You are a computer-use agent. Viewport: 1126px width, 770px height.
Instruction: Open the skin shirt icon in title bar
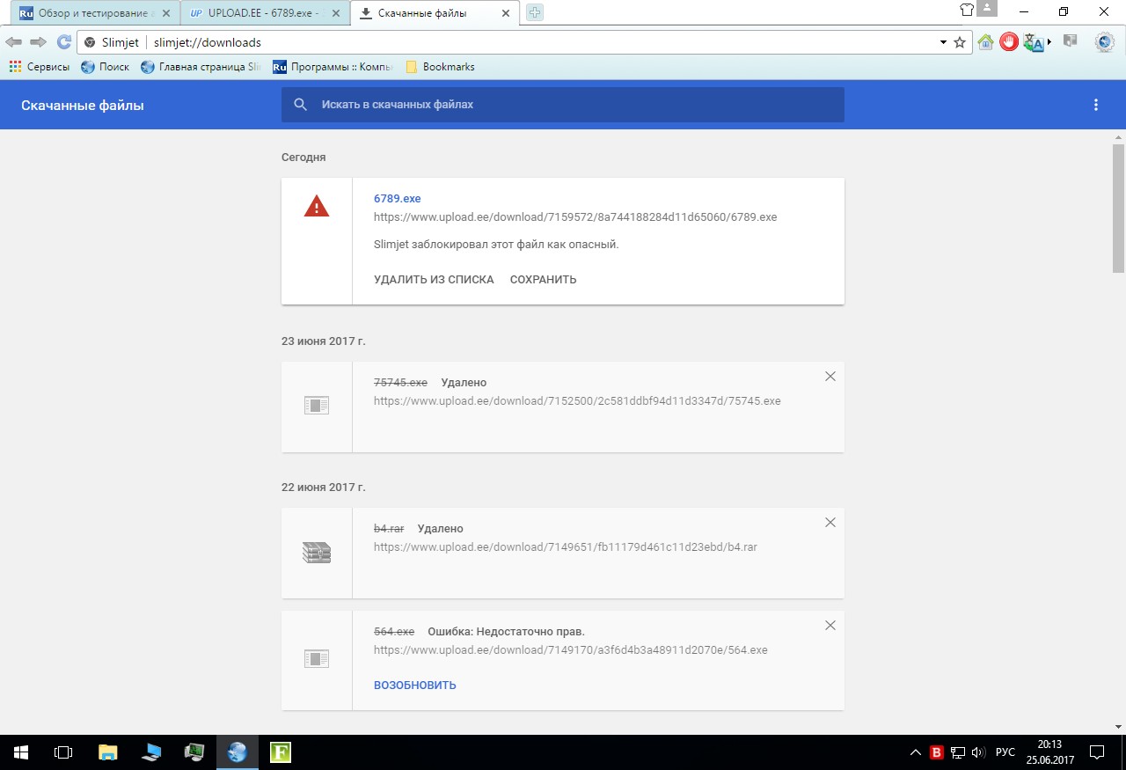(x=967, y=11)
